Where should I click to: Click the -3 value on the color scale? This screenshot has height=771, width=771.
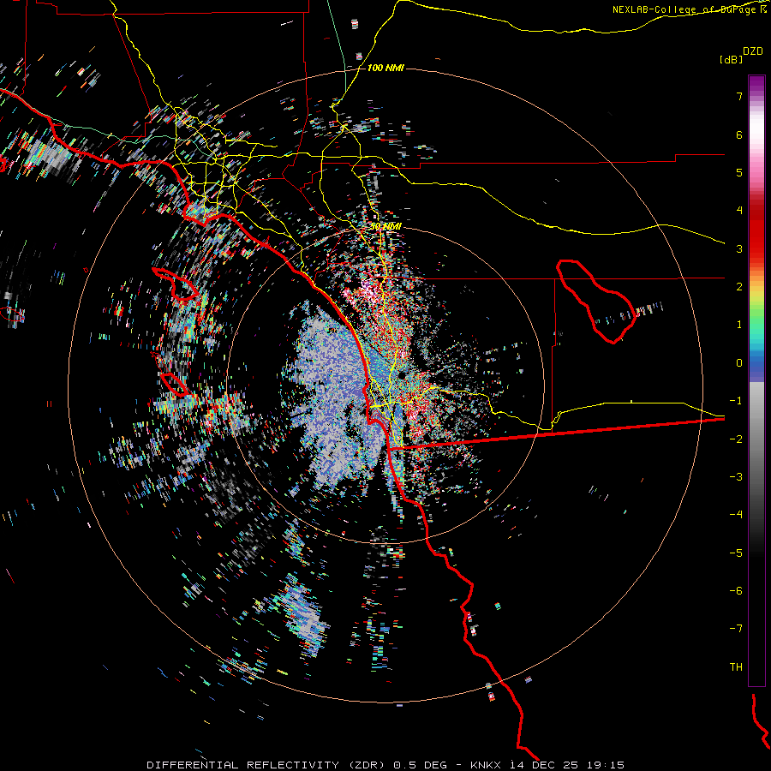(x=736, y=477)
